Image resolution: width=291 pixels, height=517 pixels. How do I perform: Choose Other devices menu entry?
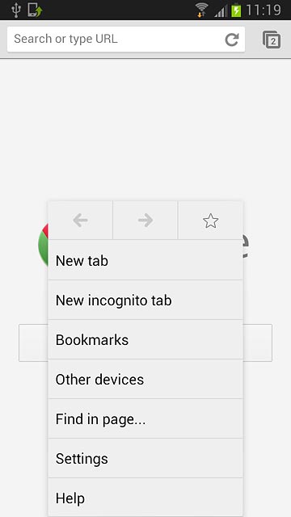click(145, 379)
